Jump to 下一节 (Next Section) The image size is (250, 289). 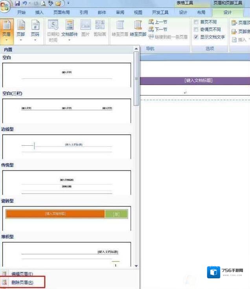(x=158, y=30)
